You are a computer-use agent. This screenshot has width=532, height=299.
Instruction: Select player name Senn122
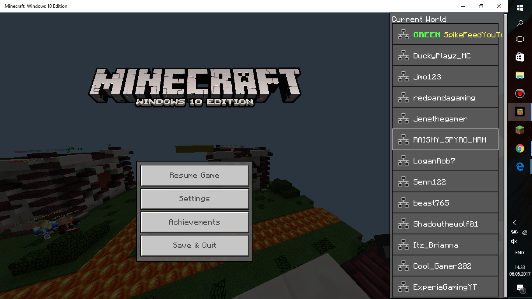(x=430, y=182)
